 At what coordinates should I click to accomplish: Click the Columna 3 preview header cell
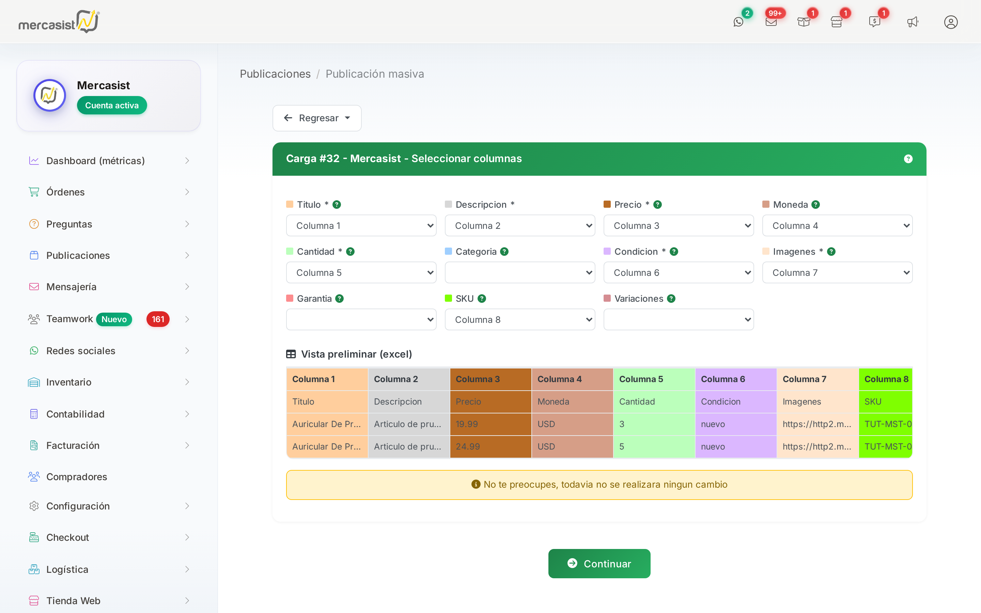(490, 379)
